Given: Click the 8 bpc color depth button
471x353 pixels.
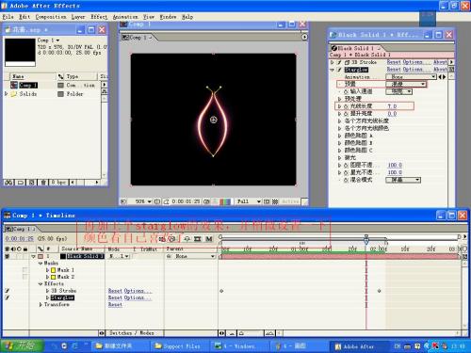Looking at the screenshot, I should pos(58,182).
